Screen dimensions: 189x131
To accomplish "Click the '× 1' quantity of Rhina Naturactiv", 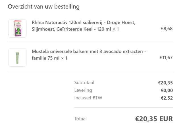I will coord(115,29).
